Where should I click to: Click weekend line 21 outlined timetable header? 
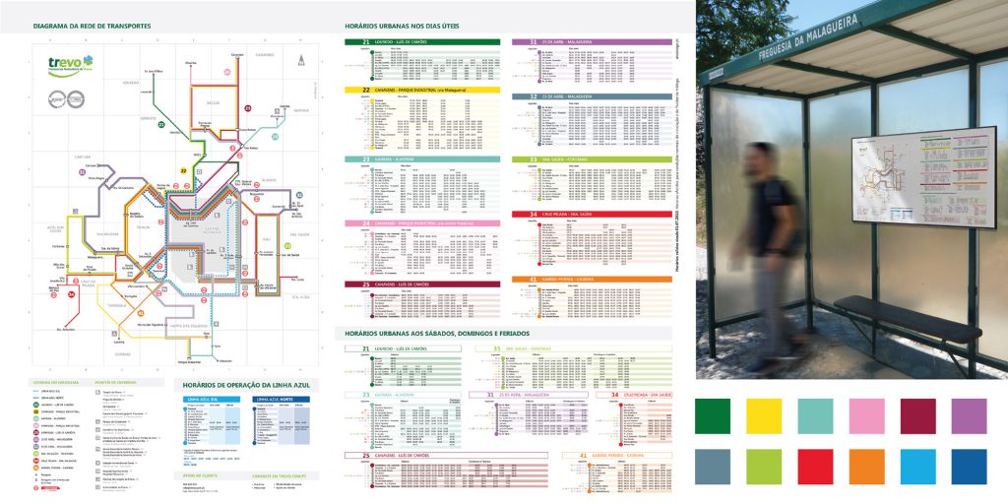(x=403, y=349)
